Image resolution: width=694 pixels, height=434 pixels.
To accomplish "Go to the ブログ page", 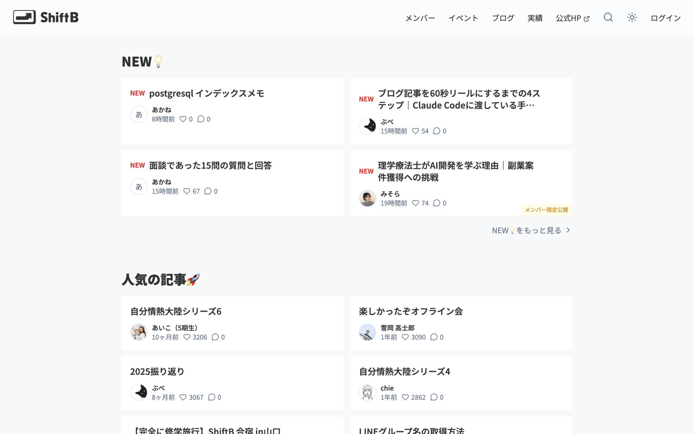I will [x=503, y=18].
